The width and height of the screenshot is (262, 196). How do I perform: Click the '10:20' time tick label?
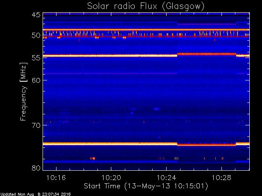[111, 178]
